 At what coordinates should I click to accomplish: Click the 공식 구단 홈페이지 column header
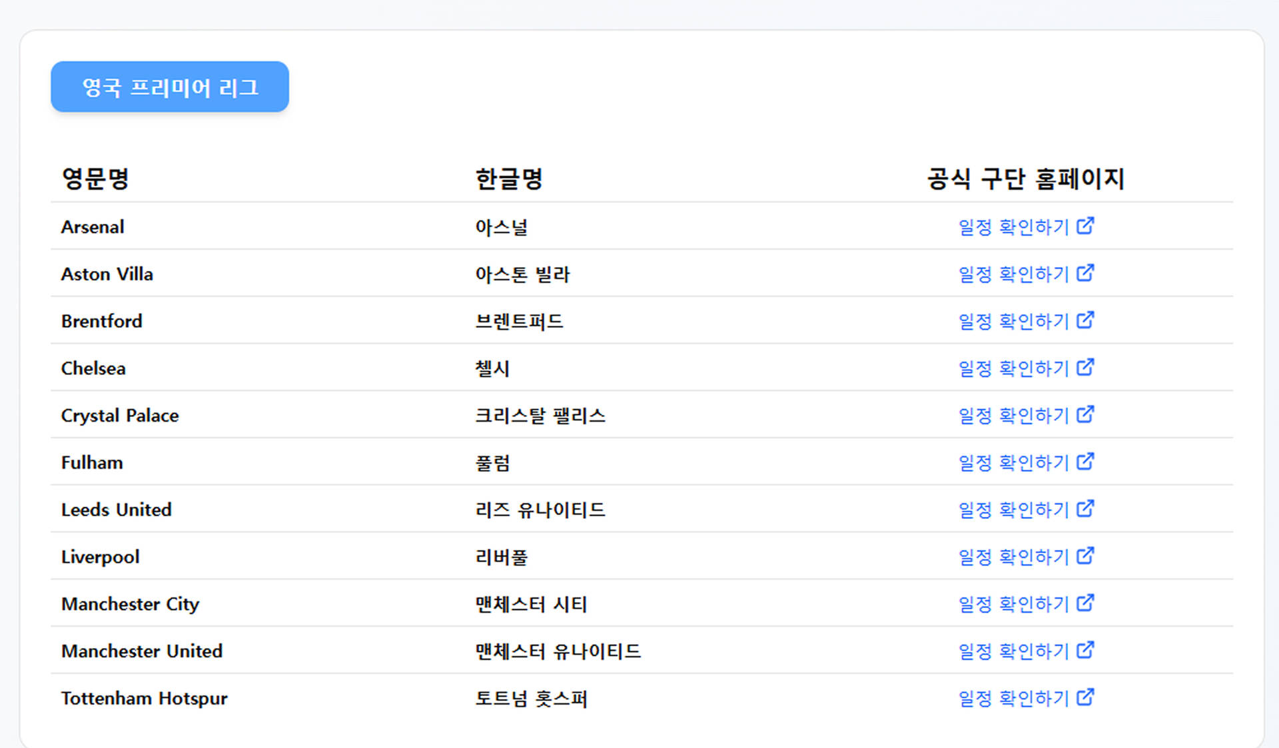click(x=1026, y=179)
